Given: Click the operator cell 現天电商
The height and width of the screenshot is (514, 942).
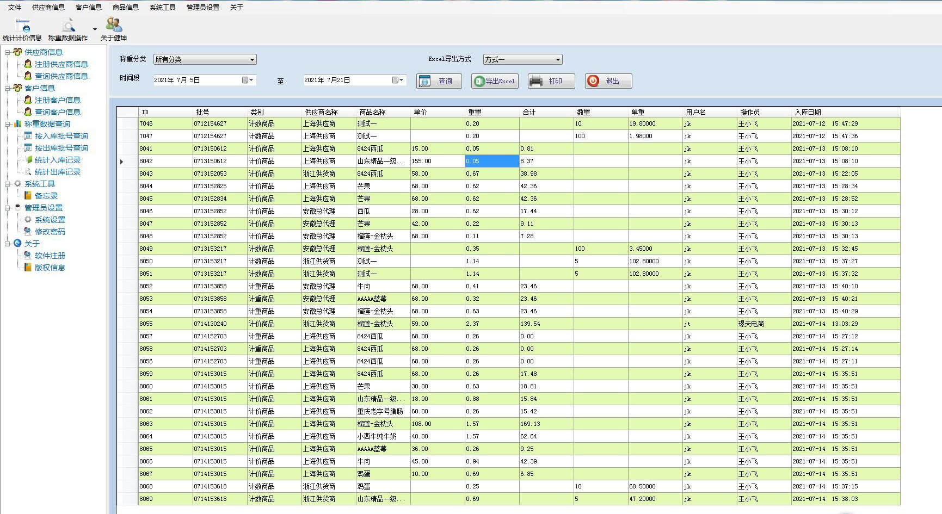Looking at the screenshot, I should click(764, 324).
